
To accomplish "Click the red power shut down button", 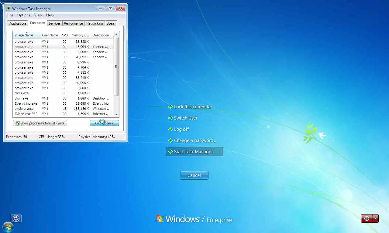I will 367,218.
